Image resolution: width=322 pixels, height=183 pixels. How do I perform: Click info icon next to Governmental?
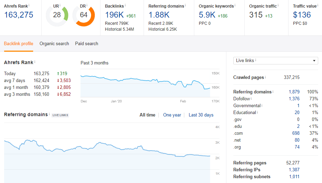(262, 105)
